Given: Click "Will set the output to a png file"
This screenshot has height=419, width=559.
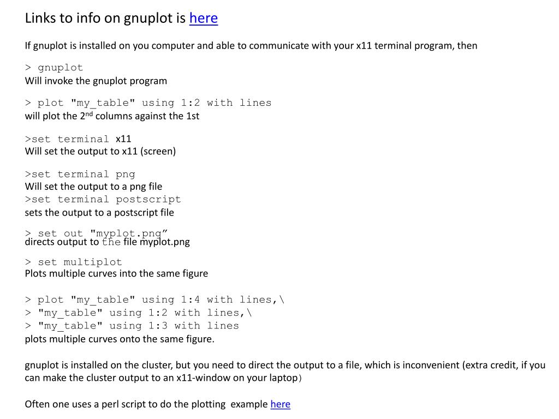Looking at the screenshot, I should (93, 187).
